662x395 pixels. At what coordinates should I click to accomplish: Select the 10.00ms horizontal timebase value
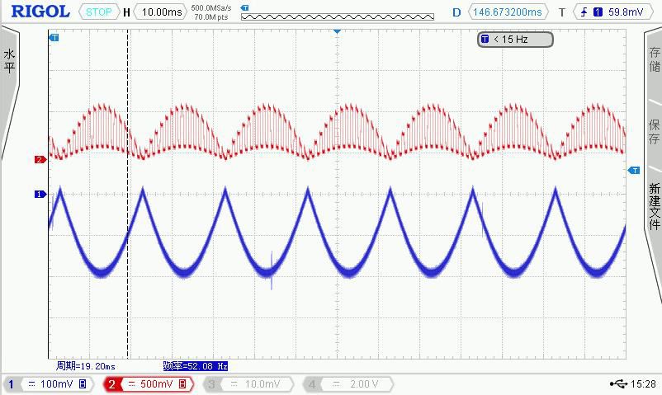pos(162,12)
